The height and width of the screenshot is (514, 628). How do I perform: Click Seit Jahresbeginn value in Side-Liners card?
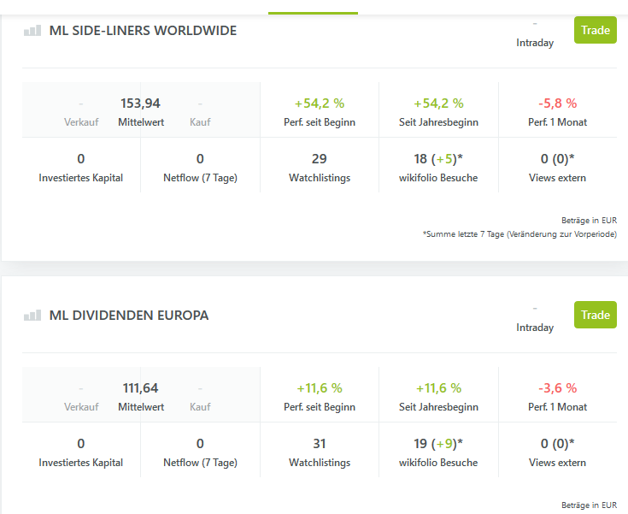pos(438,103)
